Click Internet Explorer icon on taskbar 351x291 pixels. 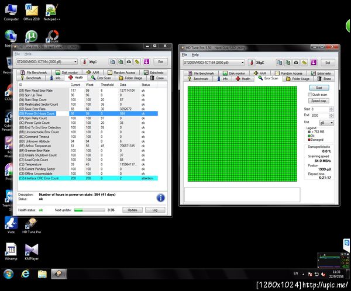pos(25,274)
